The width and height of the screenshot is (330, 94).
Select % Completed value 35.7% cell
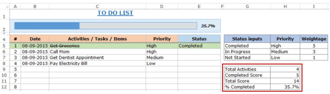[x=285, y=87]
